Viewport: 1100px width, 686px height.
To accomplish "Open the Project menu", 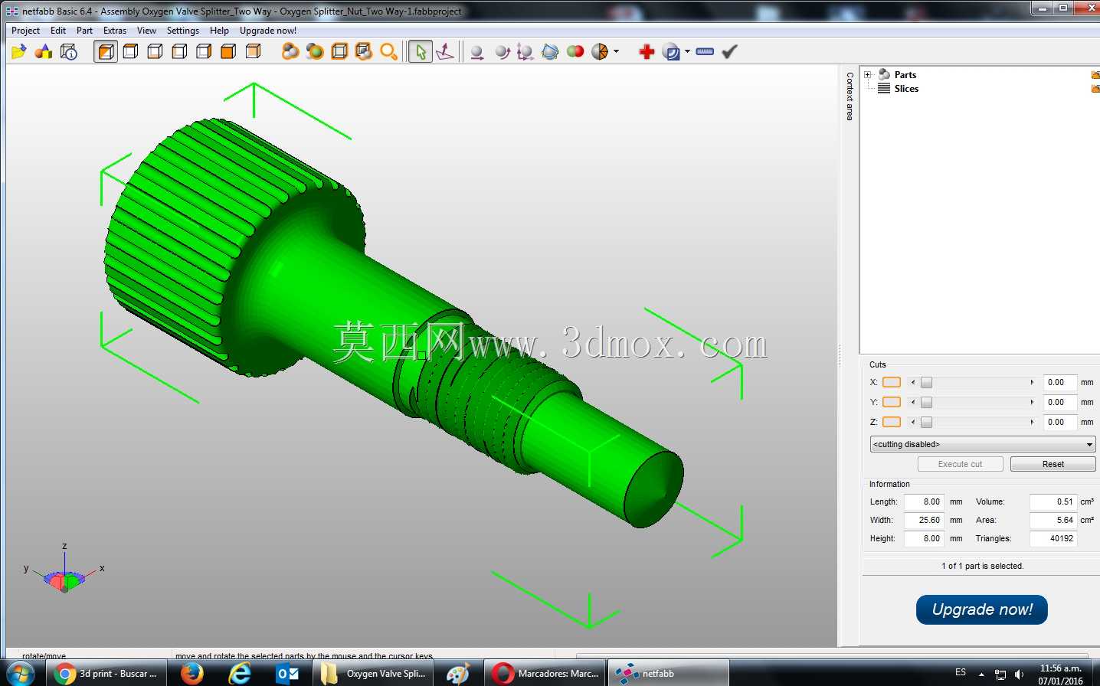I will [25, 31].
